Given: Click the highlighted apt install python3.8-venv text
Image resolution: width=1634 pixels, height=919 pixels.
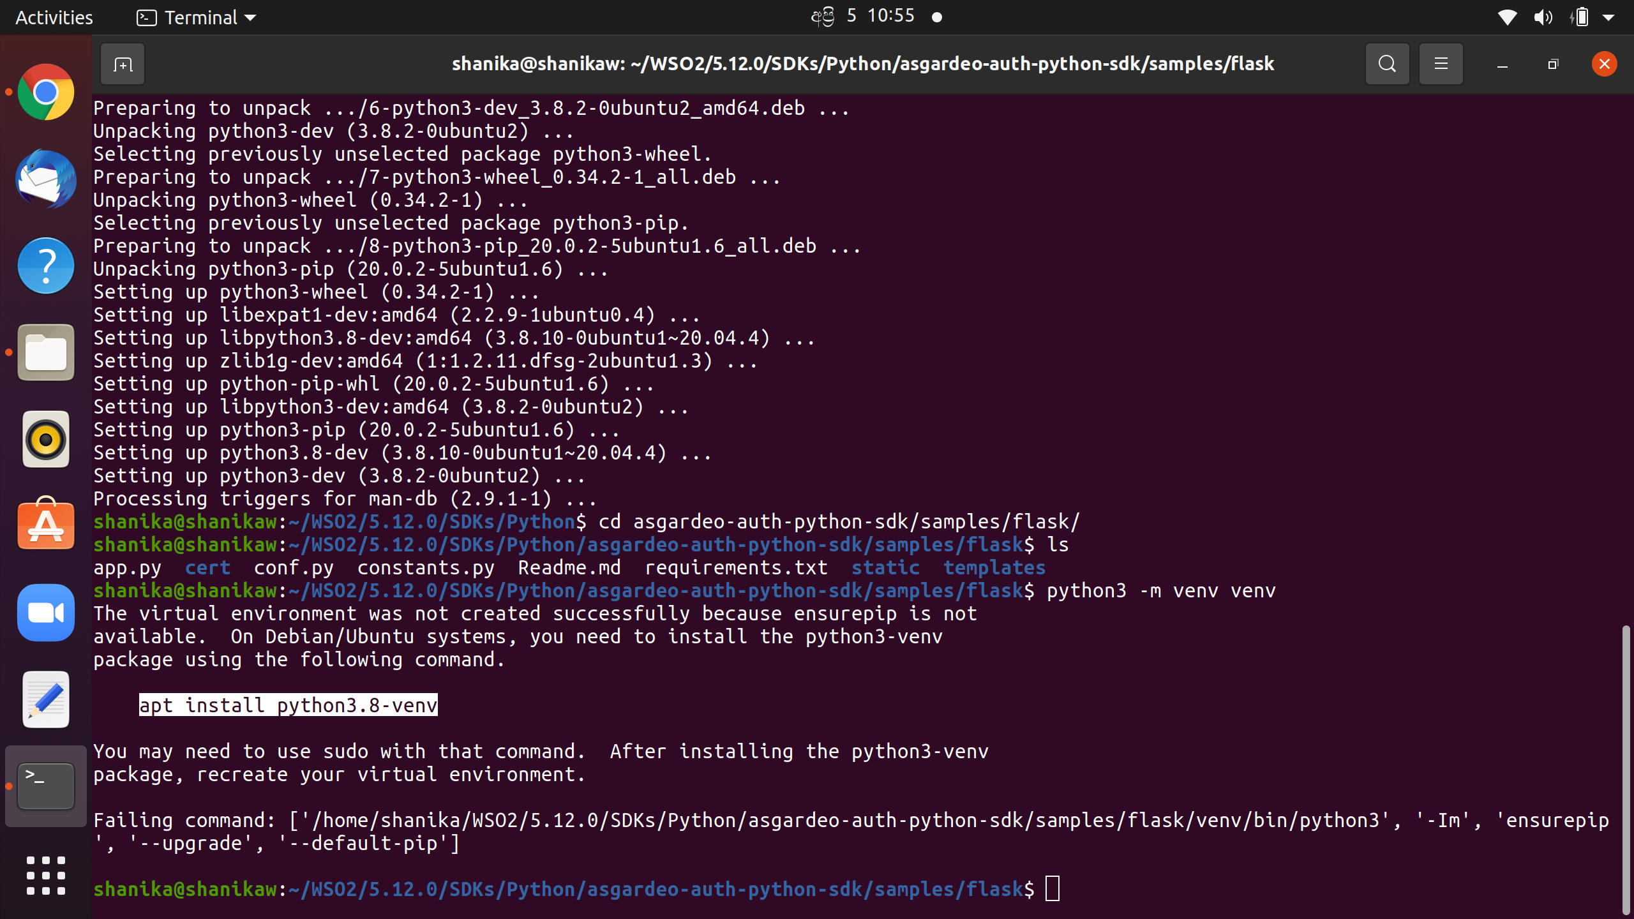Looking at the screenshot, I should pyautogui.click(x=289, y=705).
